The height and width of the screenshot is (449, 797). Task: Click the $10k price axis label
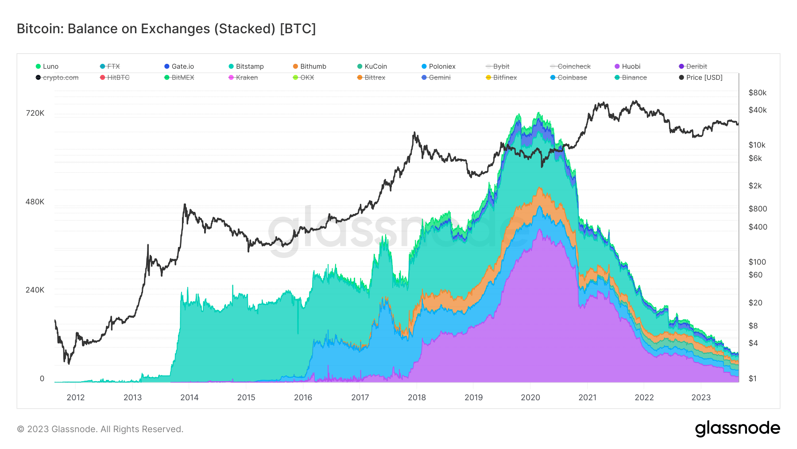pyautogui.click(x=757, y=145)
